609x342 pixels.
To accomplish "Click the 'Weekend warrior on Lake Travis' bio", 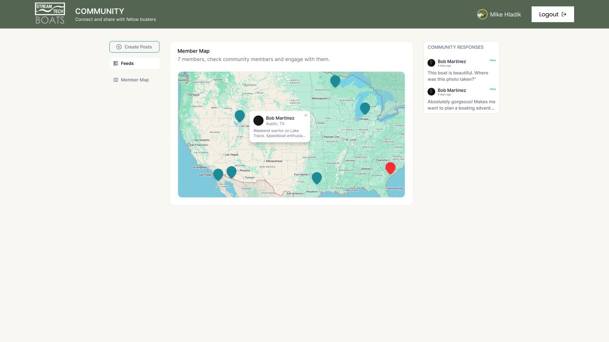I will tap(279, 133).
